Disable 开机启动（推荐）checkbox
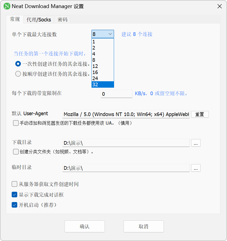 point(14,205)
